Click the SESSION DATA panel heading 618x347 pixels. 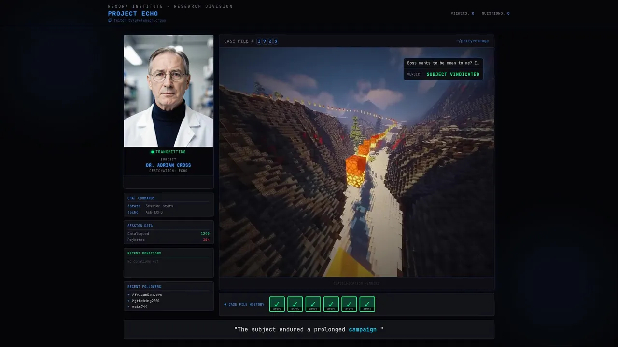[140, 226]
